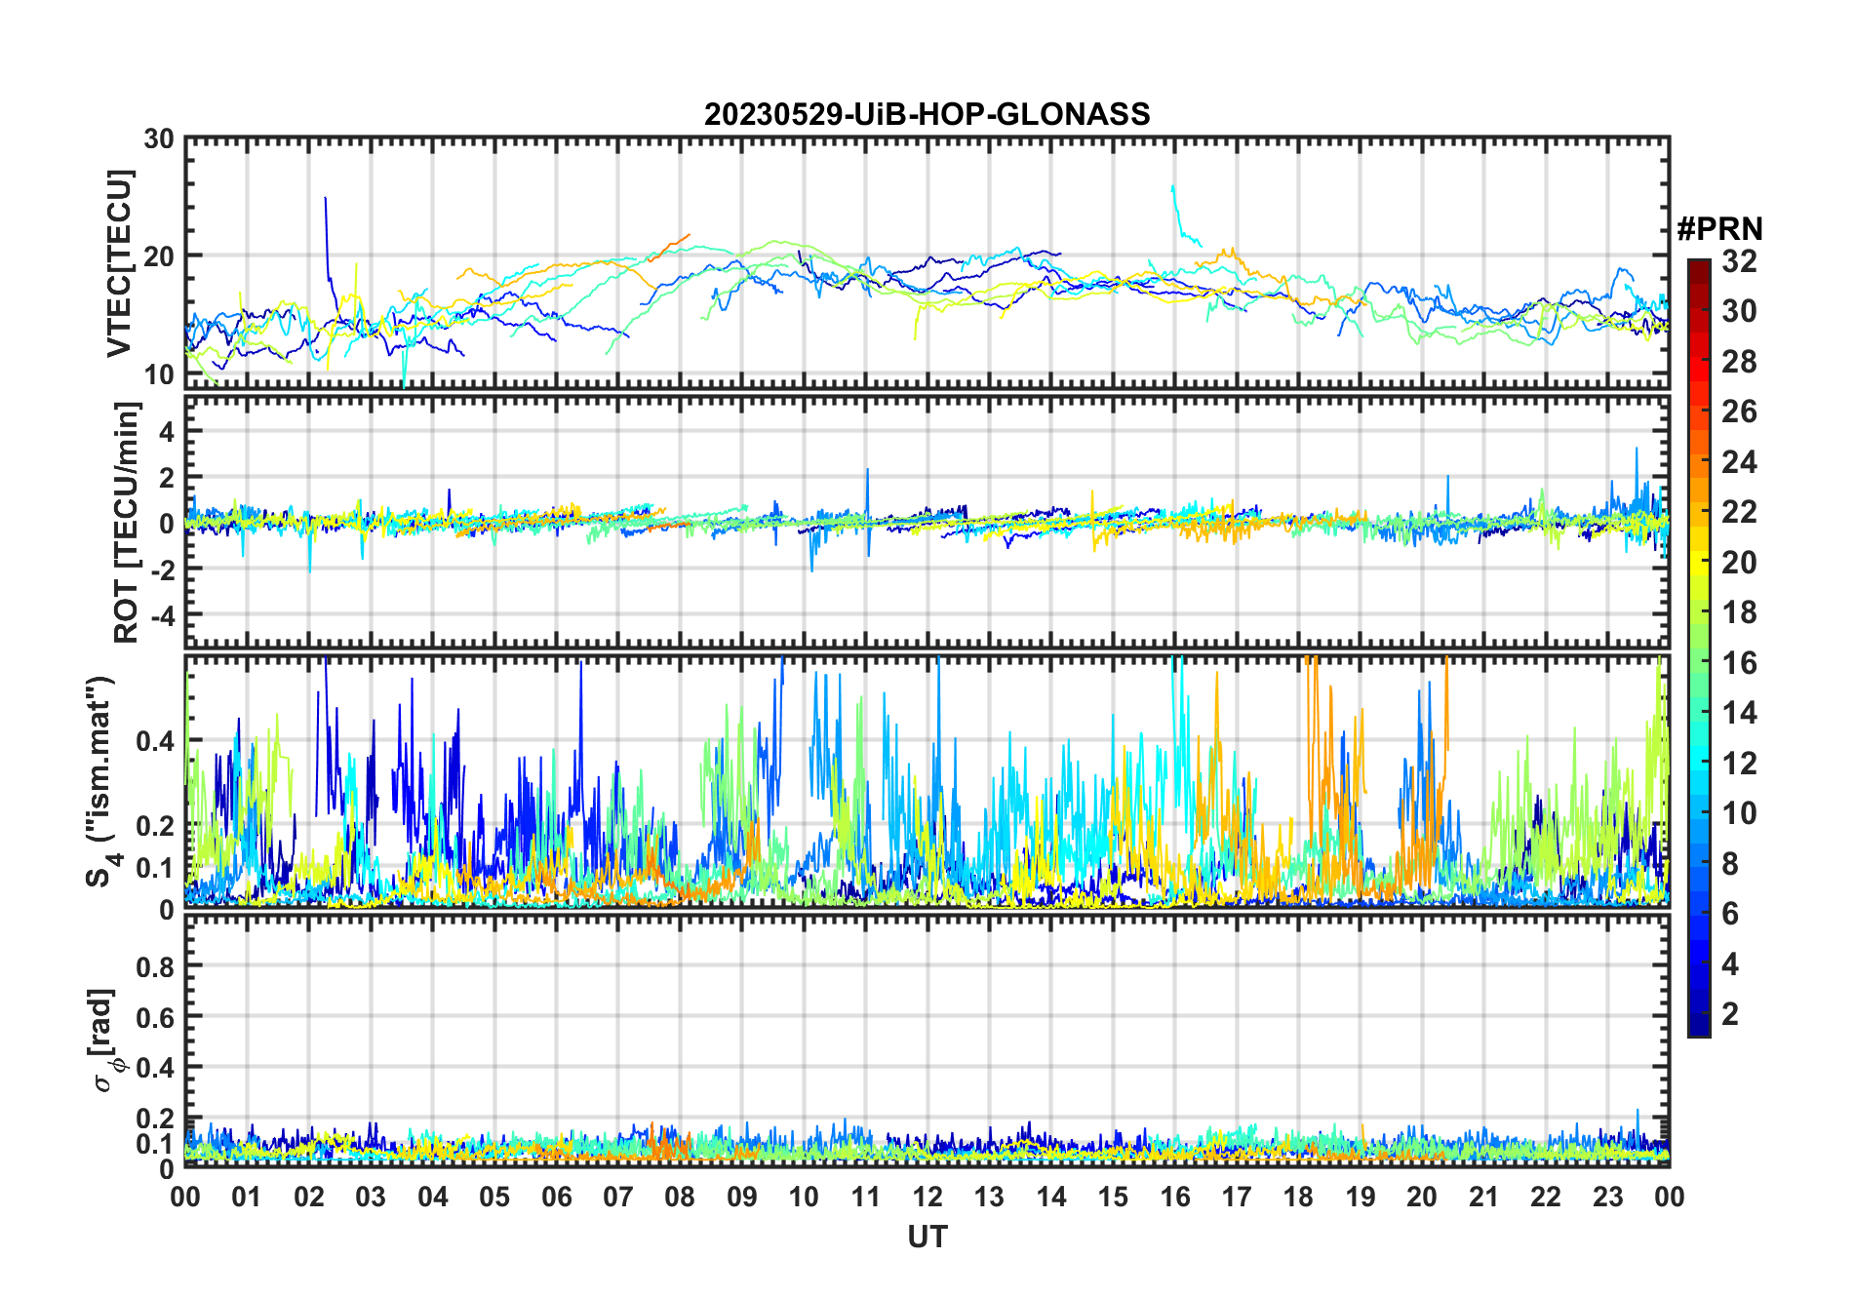Viewport: 1855px width, 1297px height.
Task: Click UT axis hour tick label 19
Action: (1361, 1197)
